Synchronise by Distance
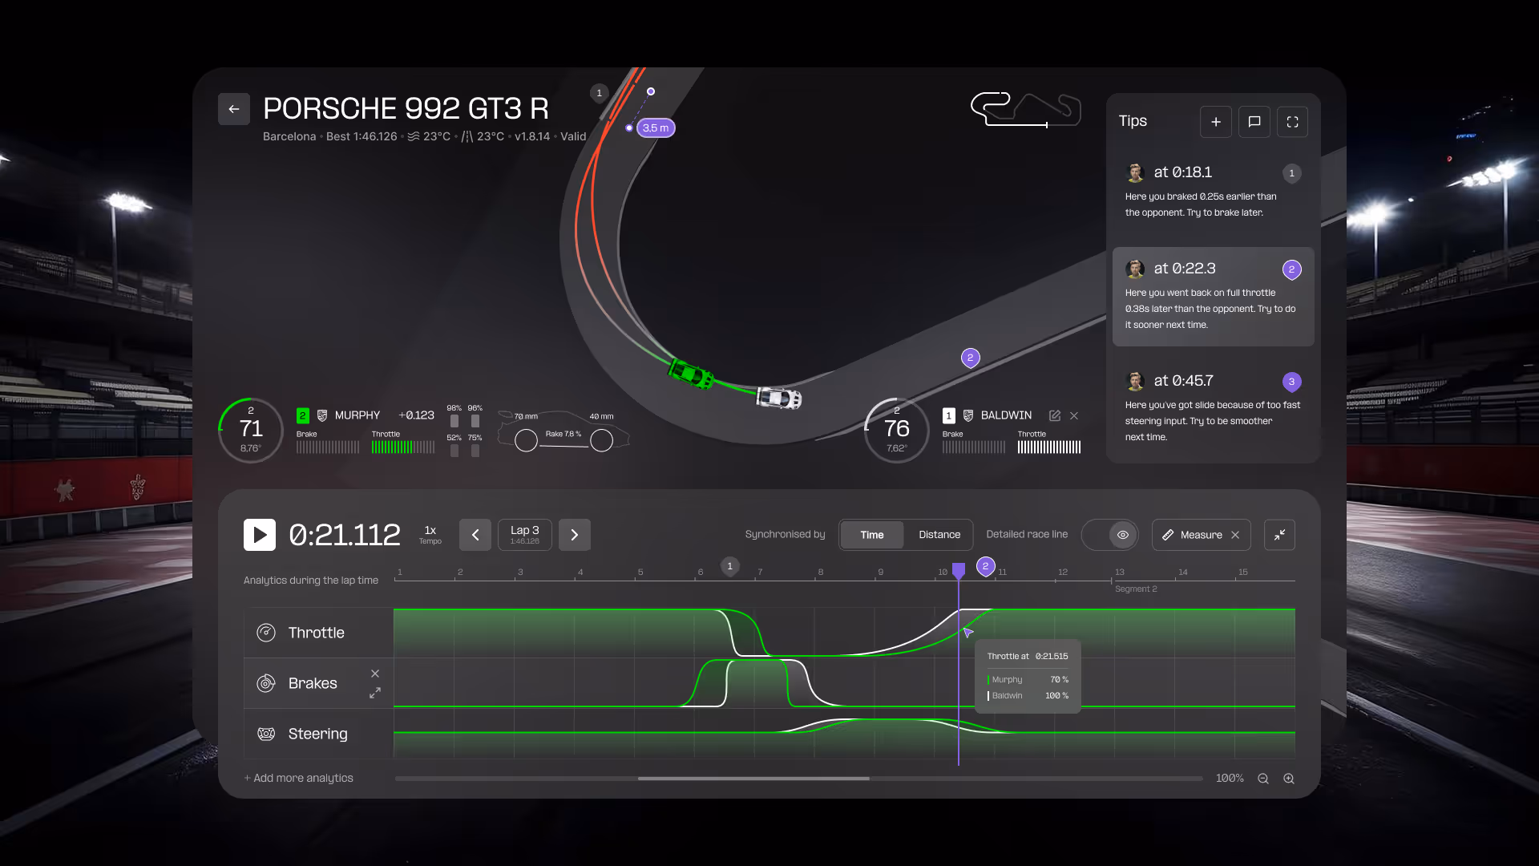This screenshot has height=866, width=1539. coord(939,535)
